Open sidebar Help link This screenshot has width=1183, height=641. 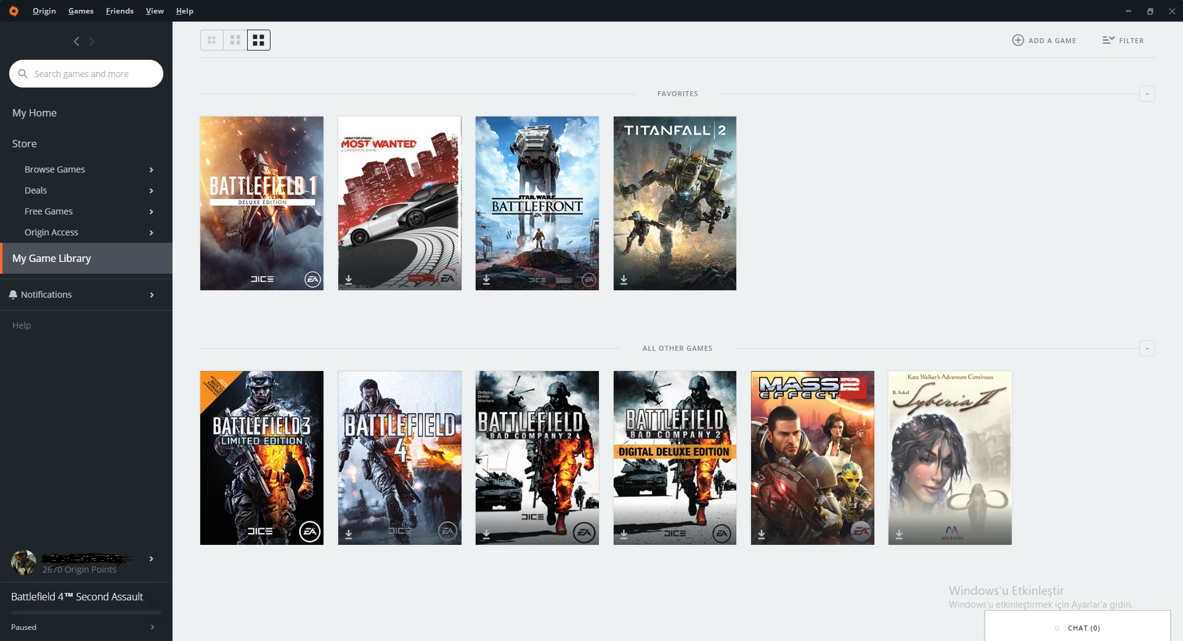click(x=22, y=325)
